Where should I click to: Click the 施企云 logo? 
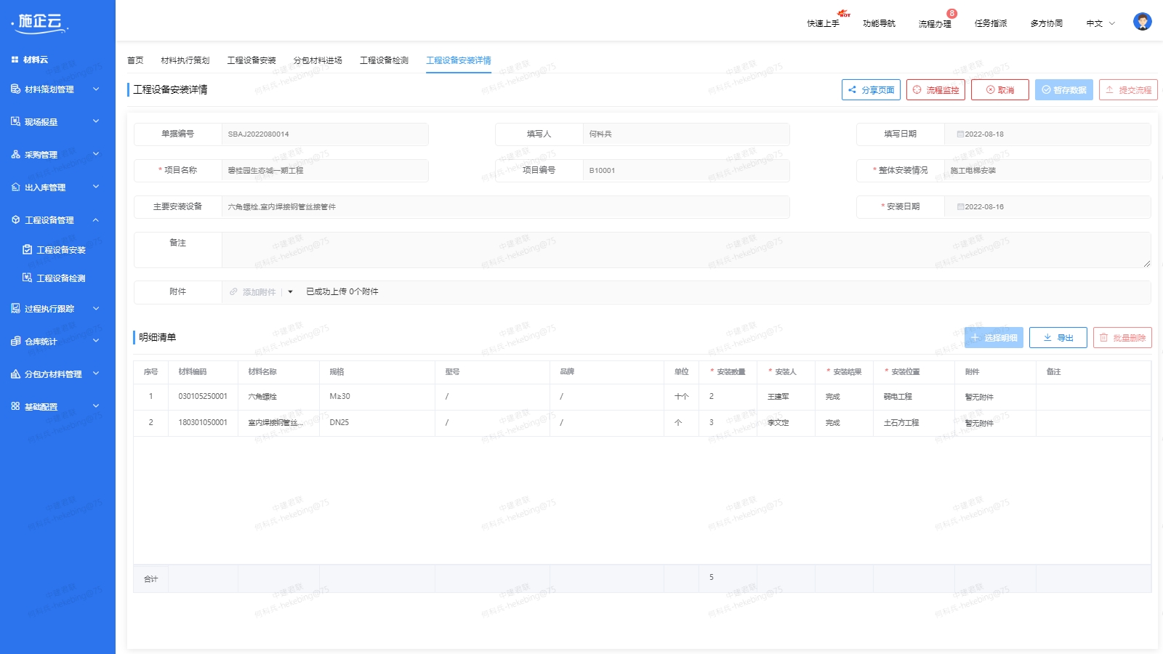click(x=40, y=23)
